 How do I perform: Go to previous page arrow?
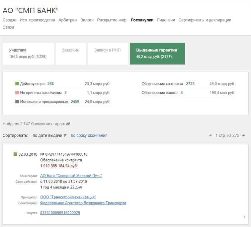[211, 135]
